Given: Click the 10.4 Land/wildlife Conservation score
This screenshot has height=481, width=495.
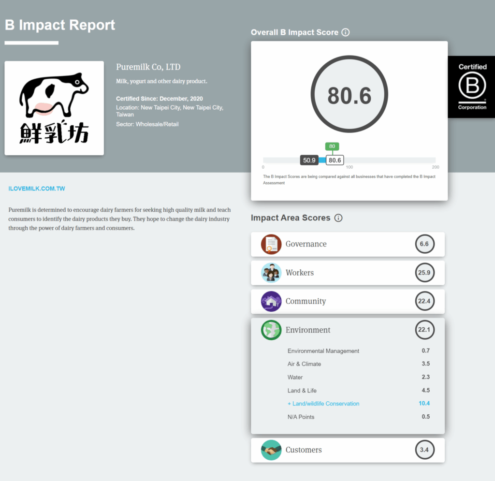Looking at the screenshot, I should 424,403.
